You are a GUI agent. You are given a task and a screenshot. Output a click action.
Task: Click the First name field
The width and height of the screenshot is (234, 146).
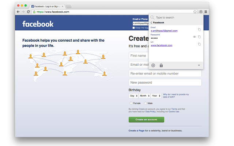[139, 55]
